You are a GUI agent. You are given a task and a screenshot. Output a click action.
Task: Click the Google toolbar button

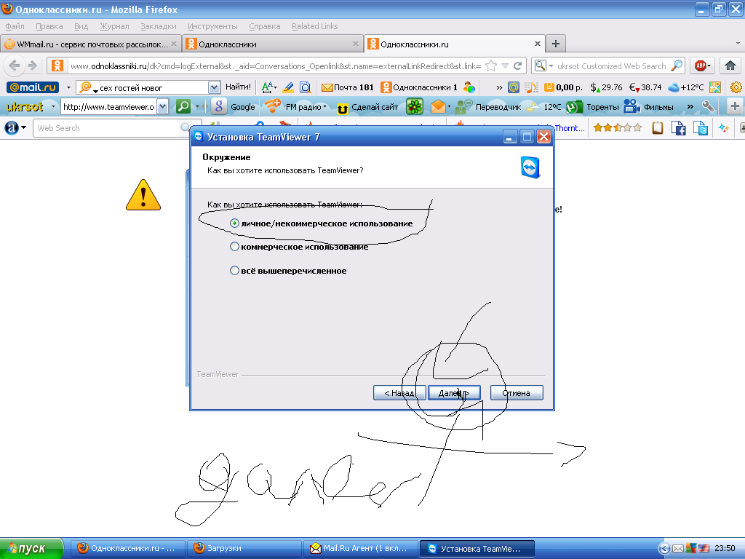(234, 106)
